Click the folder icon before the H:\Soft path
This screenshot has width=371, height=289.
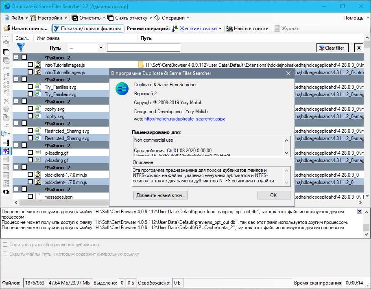pos(141,65)
